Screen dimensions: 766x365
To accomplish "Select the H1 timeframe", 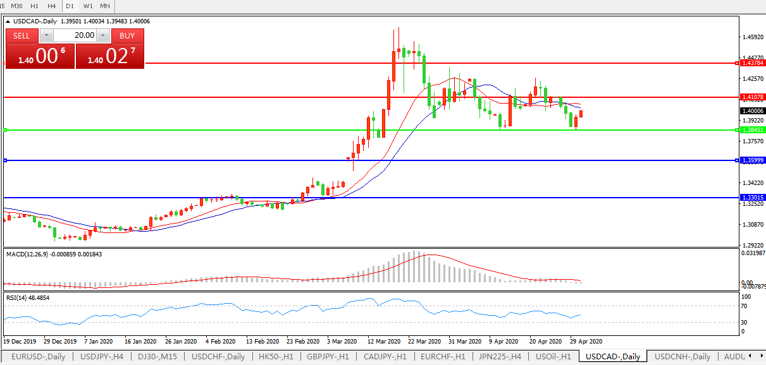I will pyautogui.click(x=35, y=6).
